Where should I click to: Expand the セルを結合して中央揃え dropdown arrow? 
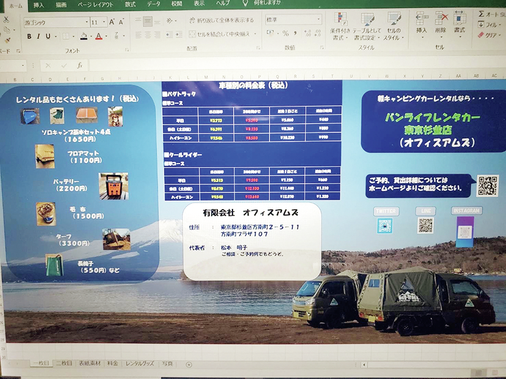tap(255, 34)
